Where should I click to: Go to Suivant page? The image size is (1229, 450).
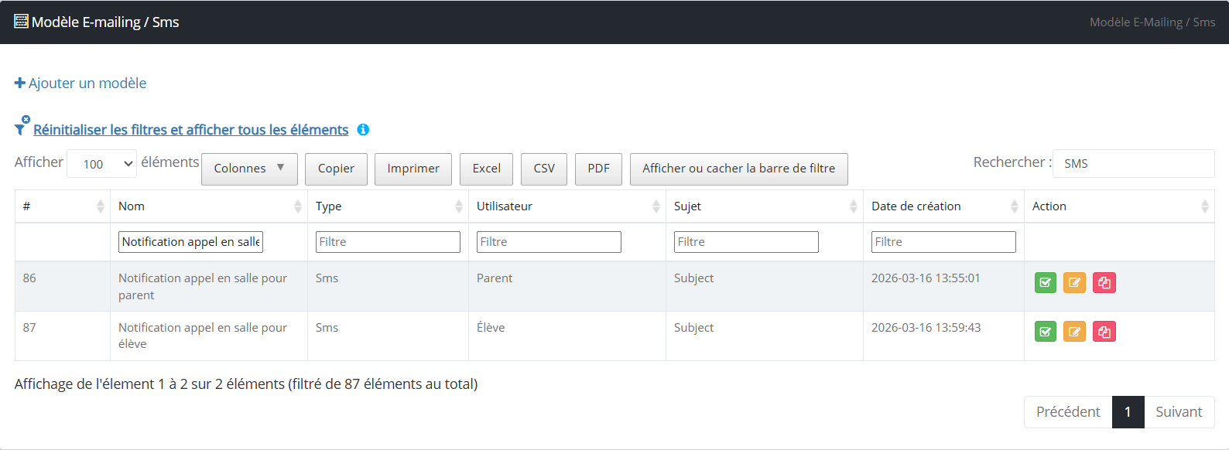pyautogui.click(x=1179, y=412)
